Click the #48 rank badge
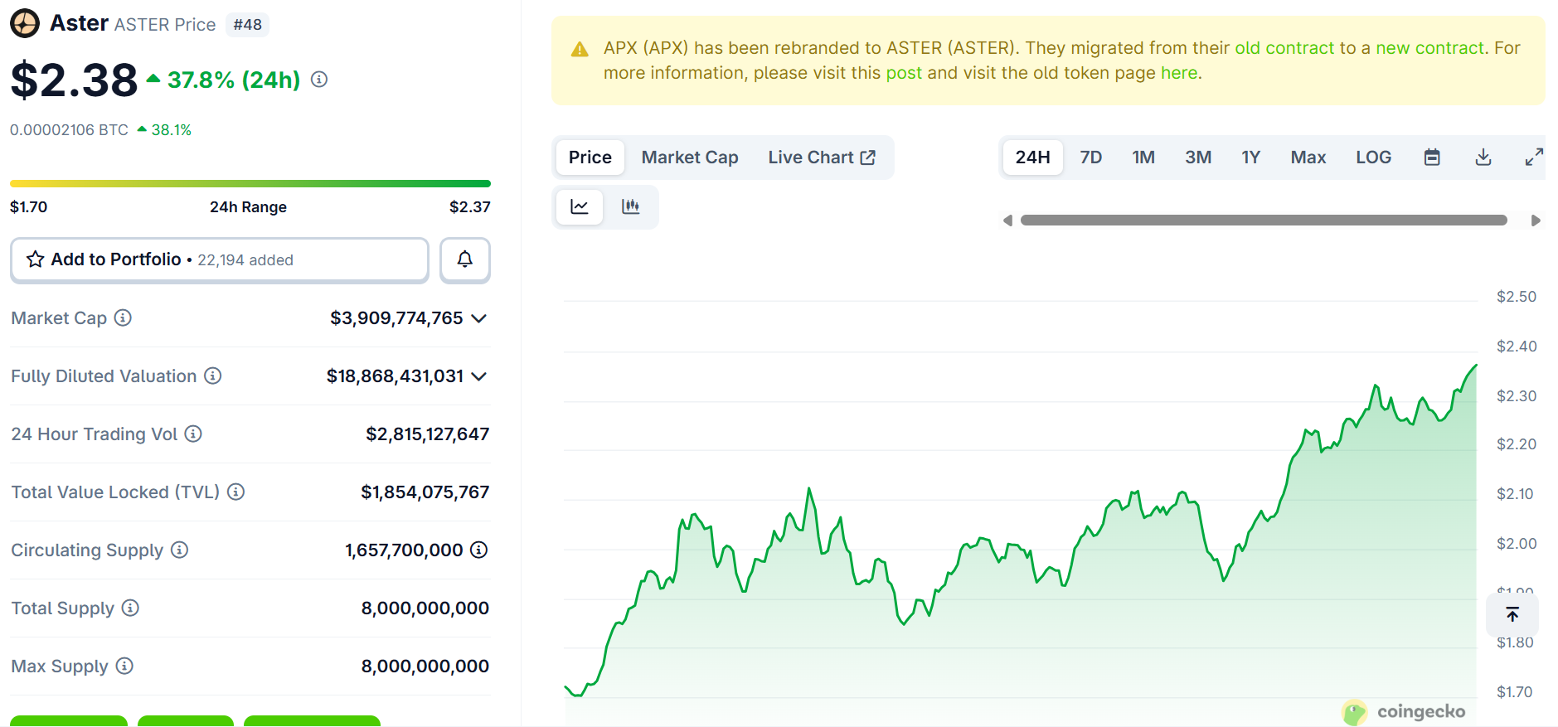 point(247,25)
